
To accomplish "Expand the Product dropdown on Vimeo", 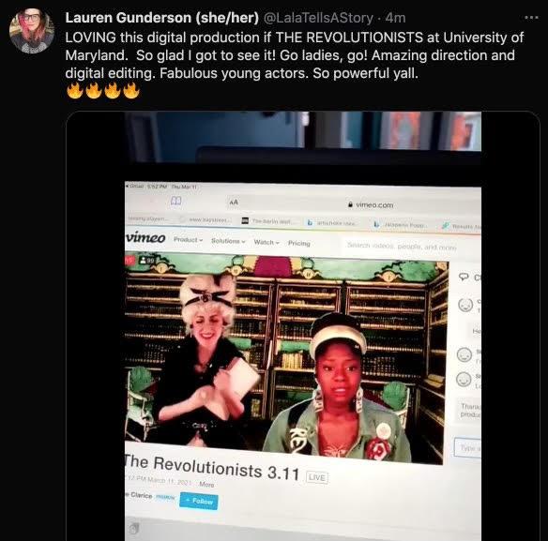I will click(x=188, y=240).
